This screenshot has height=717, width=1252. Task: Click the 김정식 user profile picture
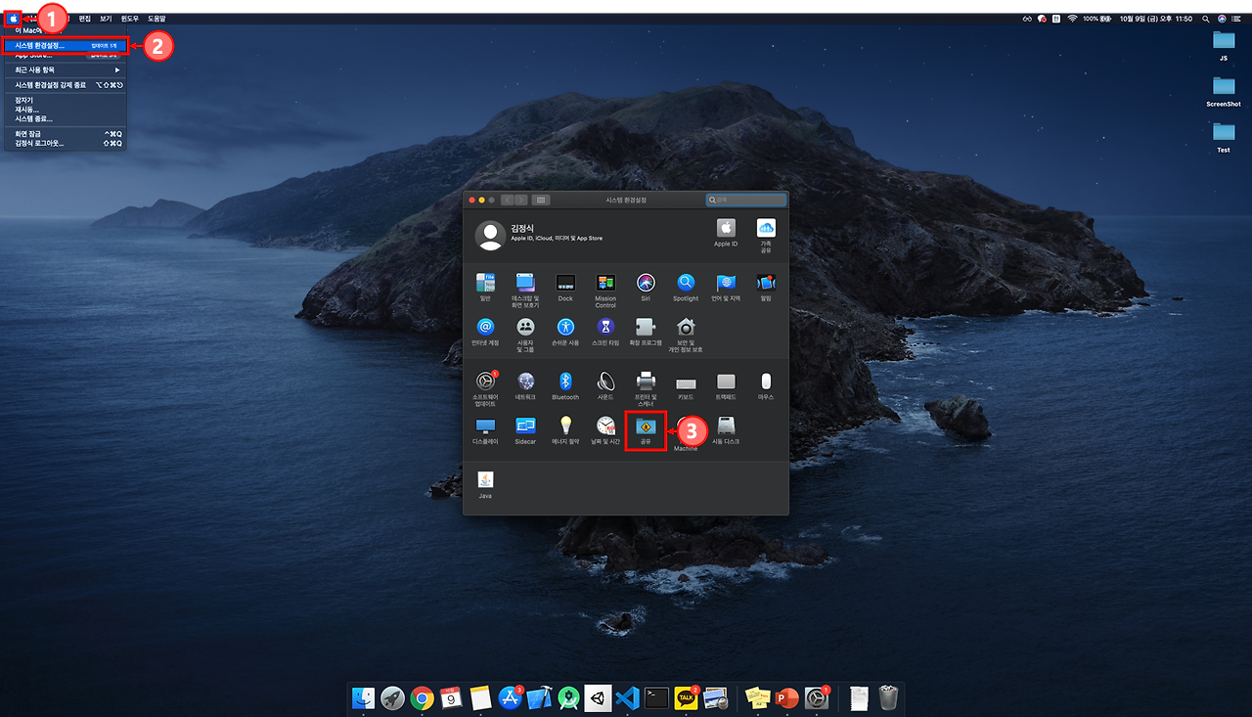point(489,235)
